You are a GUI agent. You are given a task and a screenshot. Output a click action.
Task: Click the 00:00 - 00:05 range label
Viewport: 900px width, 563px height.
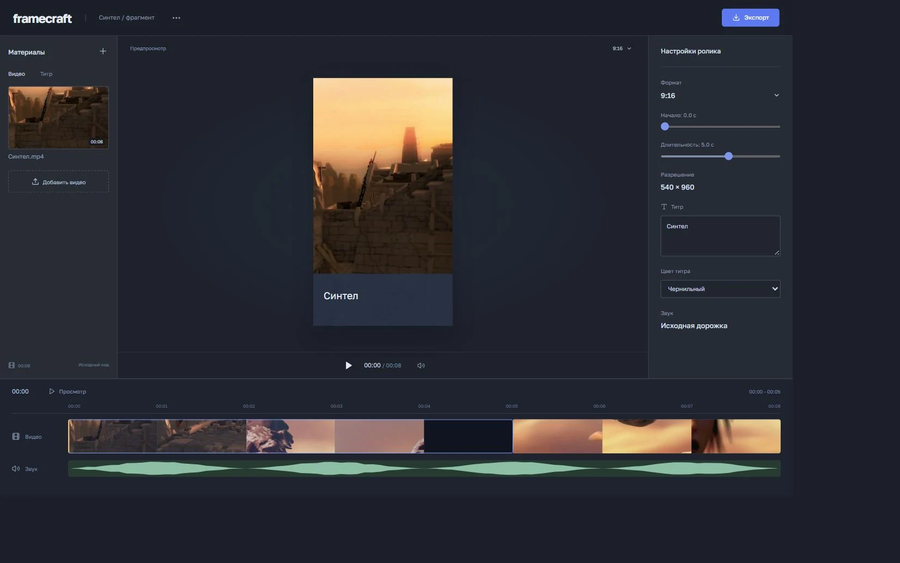[764, 392]
